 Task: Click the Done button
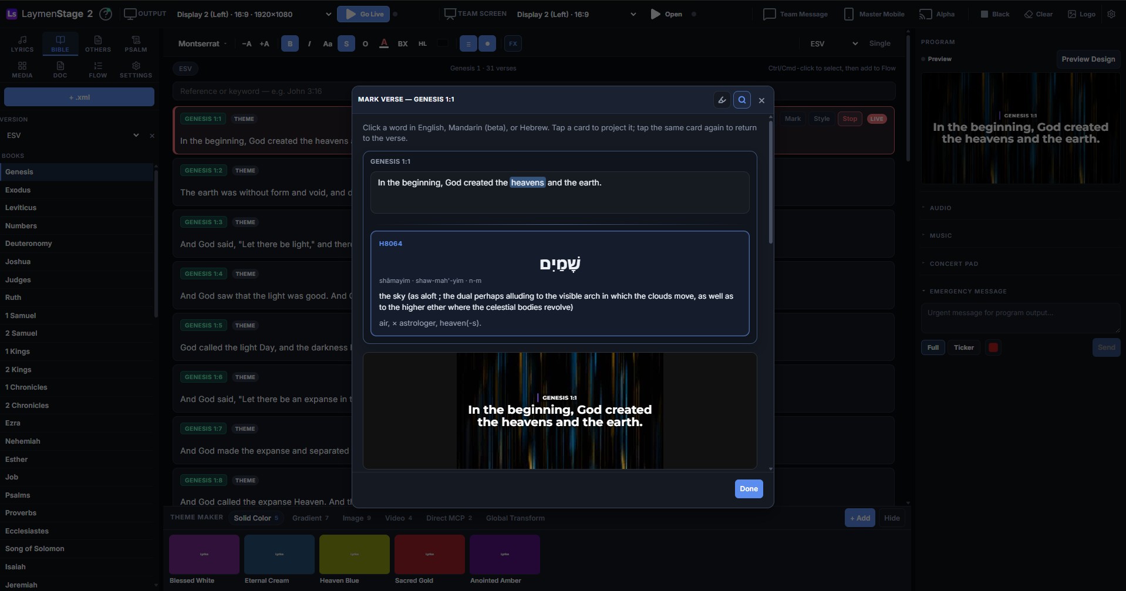[749, 489]
